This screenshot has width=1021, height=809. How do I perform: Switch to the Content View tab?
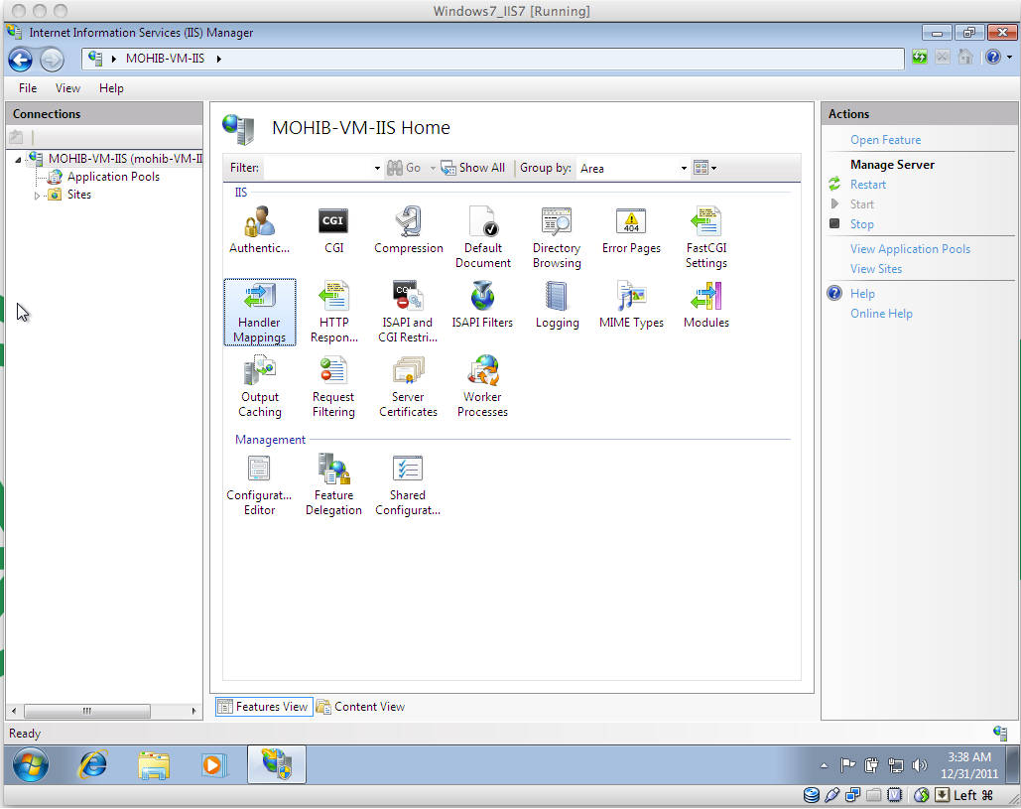coord(360,707)
